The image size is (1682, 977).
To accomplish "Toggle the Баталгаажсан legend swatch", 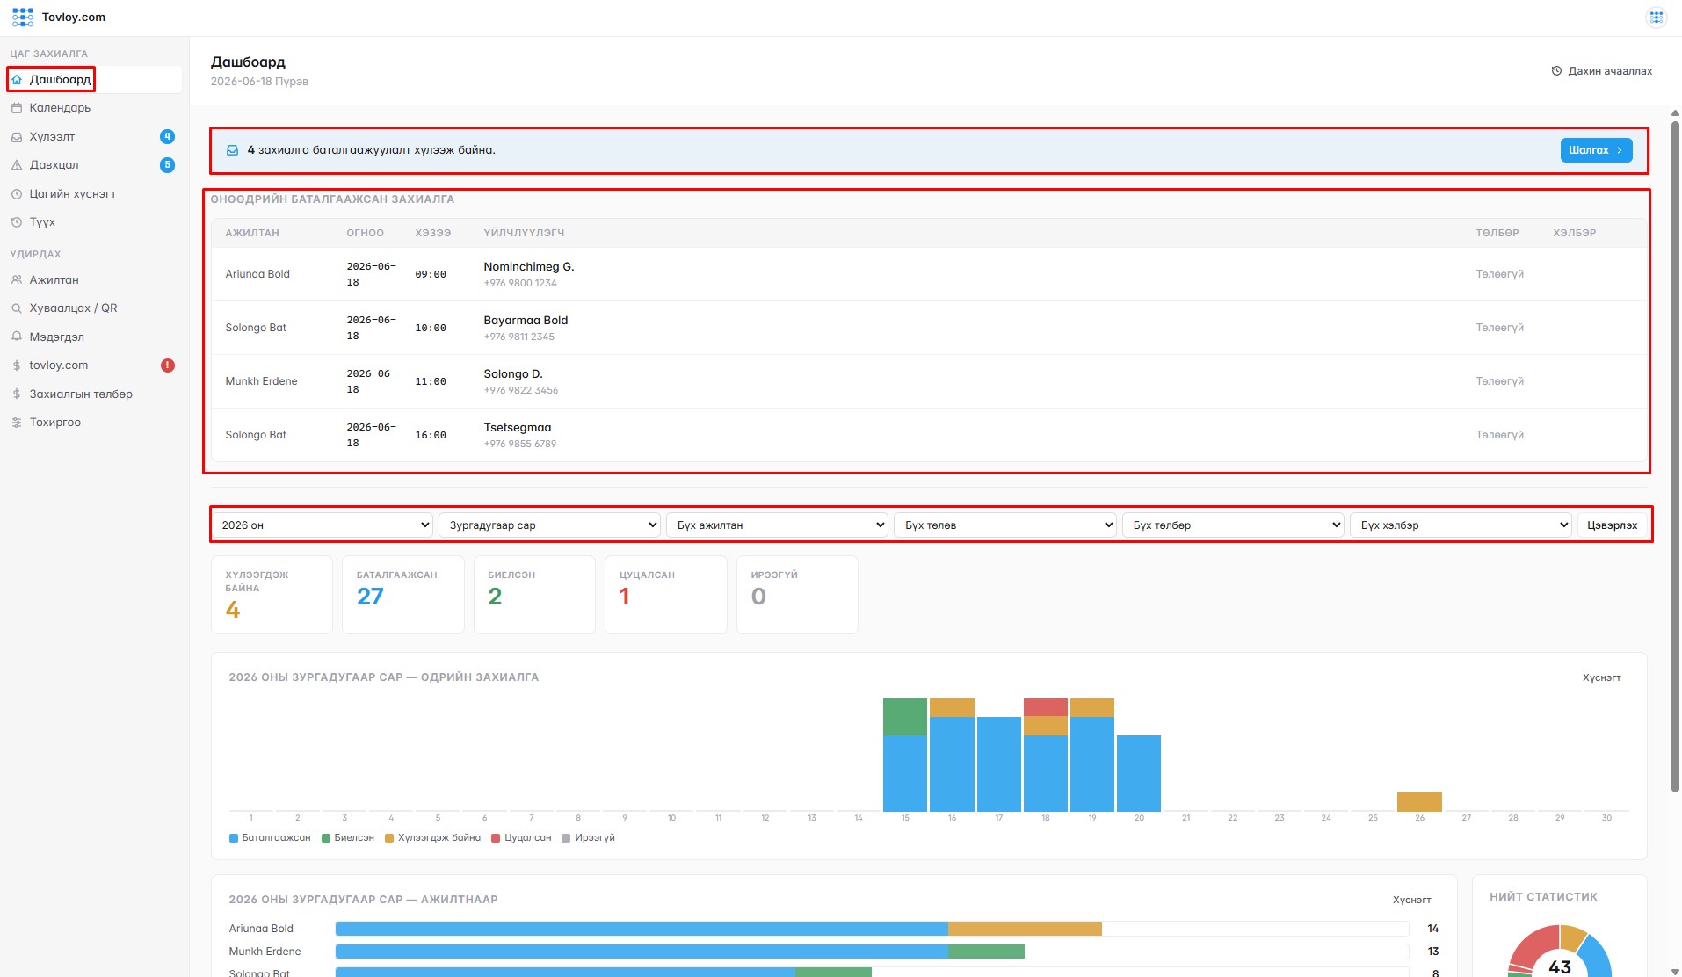I will coord(234,838).
